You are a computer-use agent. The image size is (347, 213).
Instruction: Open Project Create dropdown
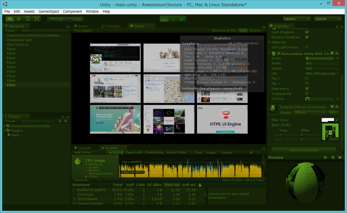[12, 121]
